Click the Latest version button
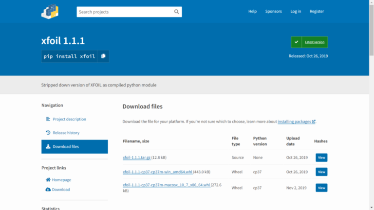374x210 pixels. (315, 42)
